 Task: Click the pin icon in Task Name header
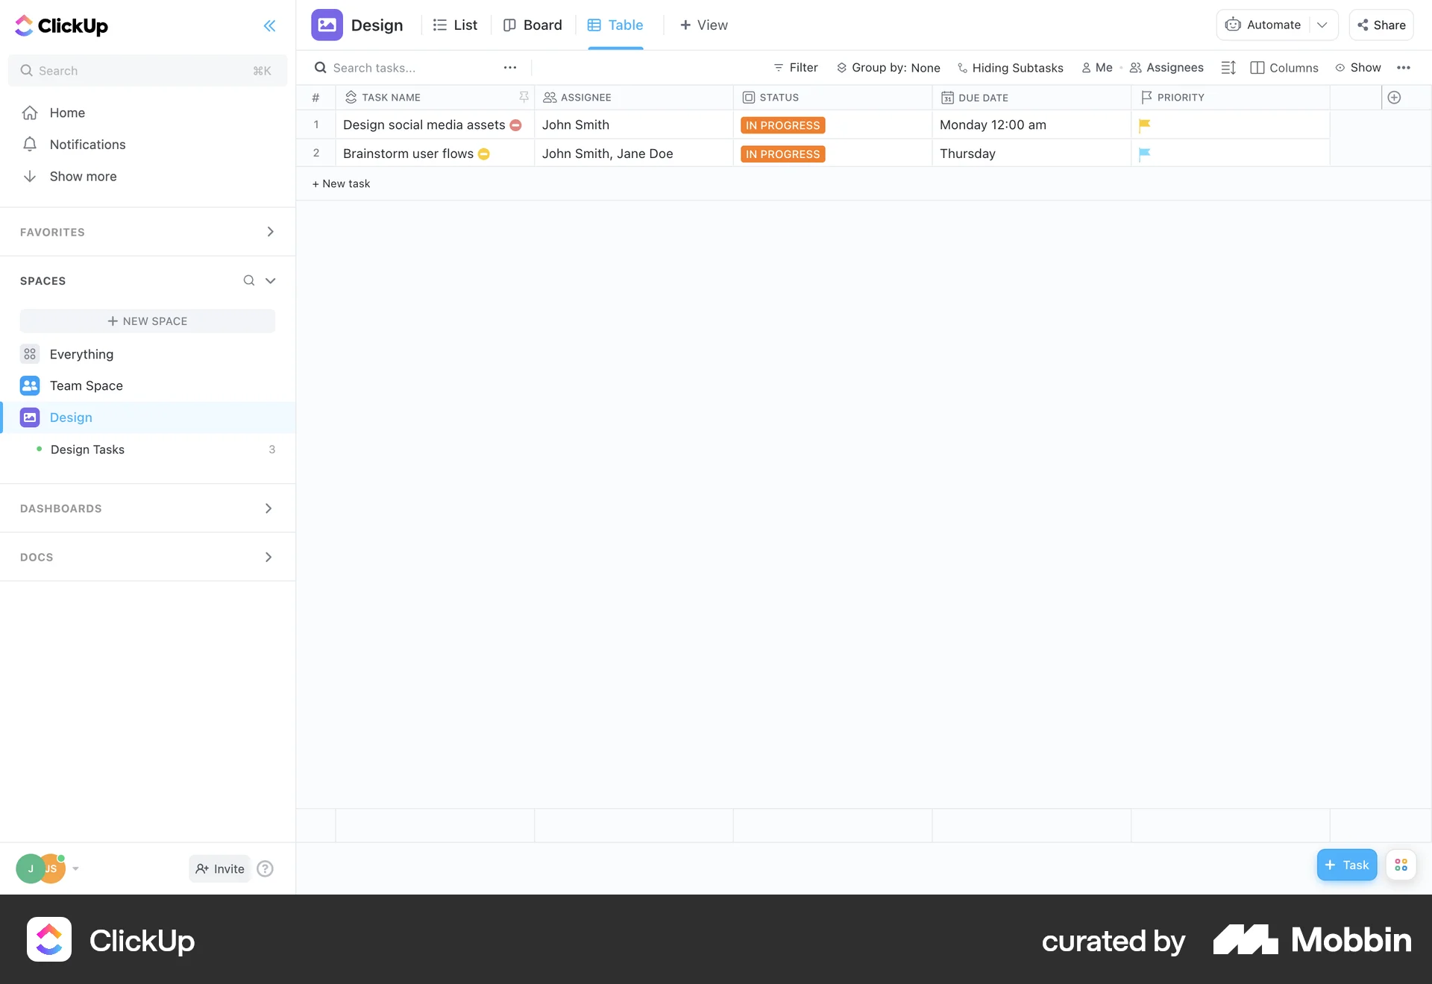coord(524,97)
